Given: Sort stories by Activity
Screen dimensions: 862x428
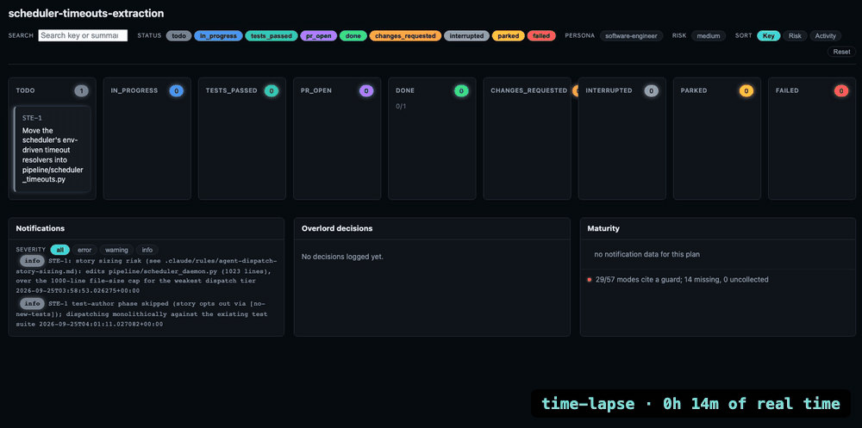Looking at the screenshot, I should click(x=825, y=35).
